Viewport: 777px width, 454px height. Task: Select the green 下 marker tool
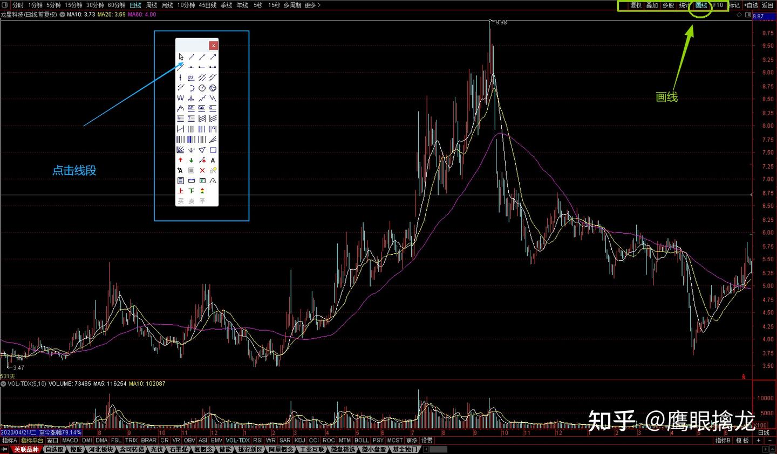point(191,191)
